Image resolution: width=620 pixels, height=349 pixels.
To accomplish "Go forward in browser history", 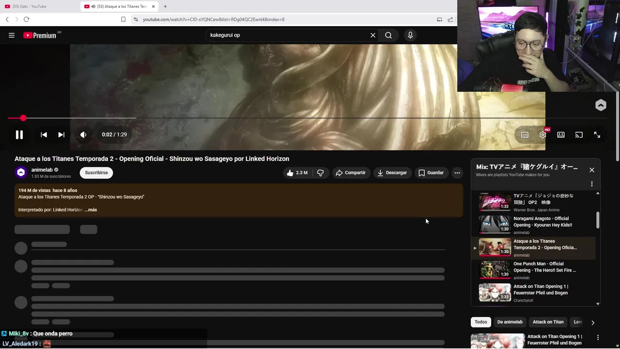I will (16, 19).
